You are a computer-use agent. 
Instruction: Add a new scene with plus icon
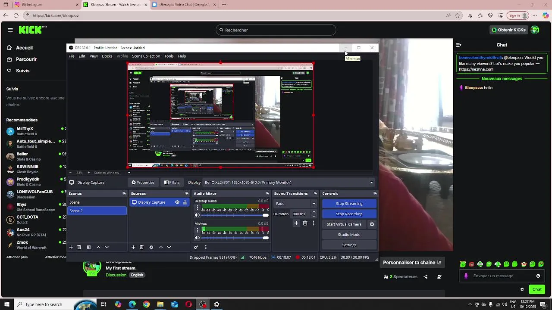pos(71,247)
